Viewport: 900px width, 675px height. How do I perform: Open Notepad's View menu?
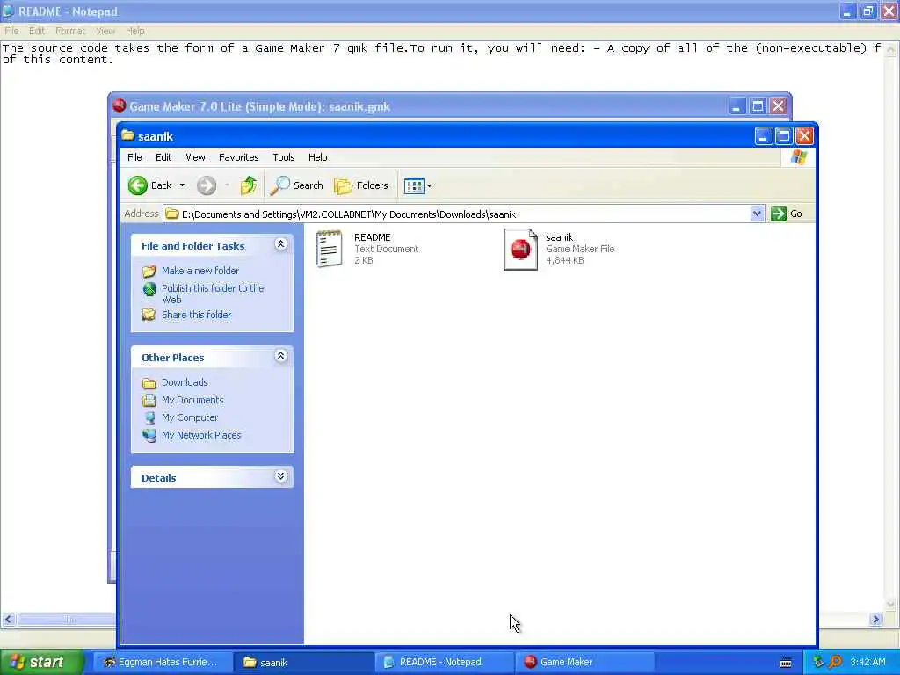click(105, 31)
